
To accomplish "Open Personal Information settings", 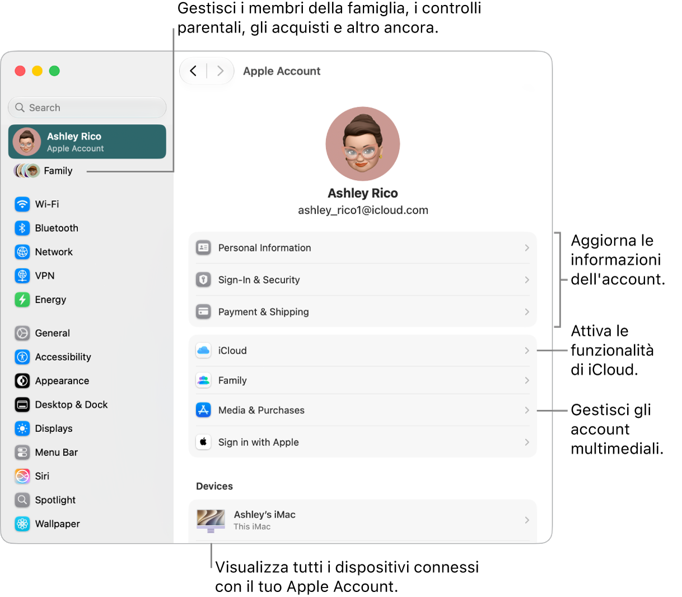I will (363, 247).
